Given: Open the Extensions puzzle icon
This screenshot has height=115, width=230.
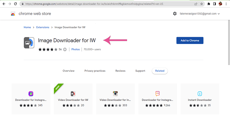Looking at the screenshot, I should click(209, 4).
